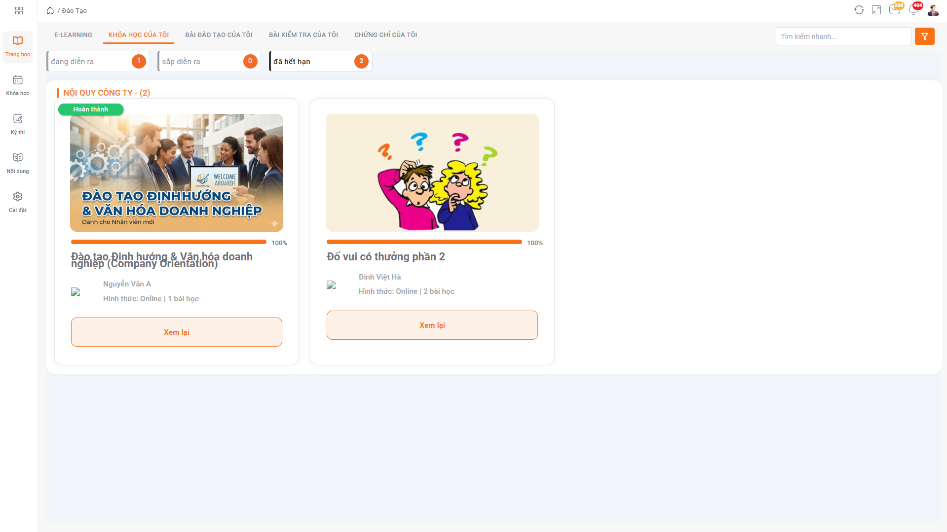This screenshot has width=947, height=532.
Task: Click the refresh icon in header
Action: [x=859, y=10]
